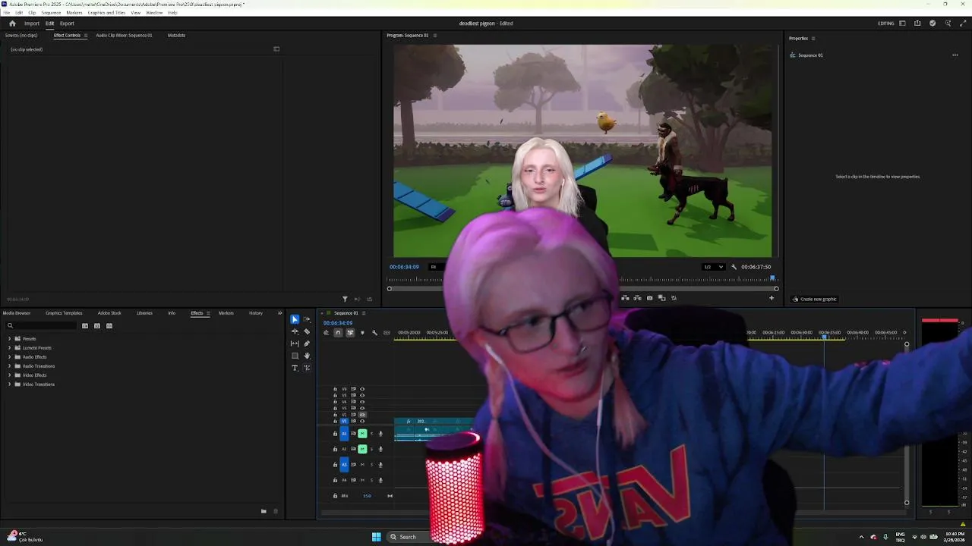Viewport: 972px width, 546px height.
Task: Filter effects by 32-bit Color
Action: click(x=97, y=326)
